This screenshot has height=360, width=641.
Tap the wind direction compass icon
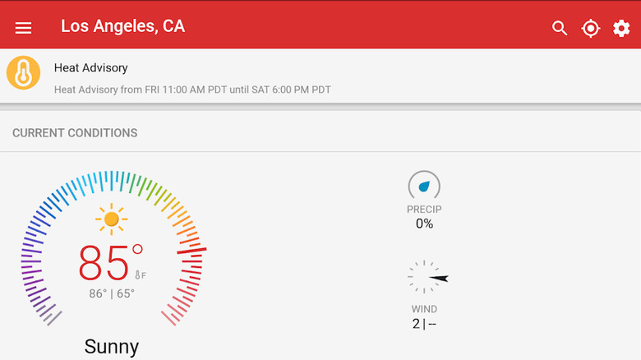(x=427, y=277)
